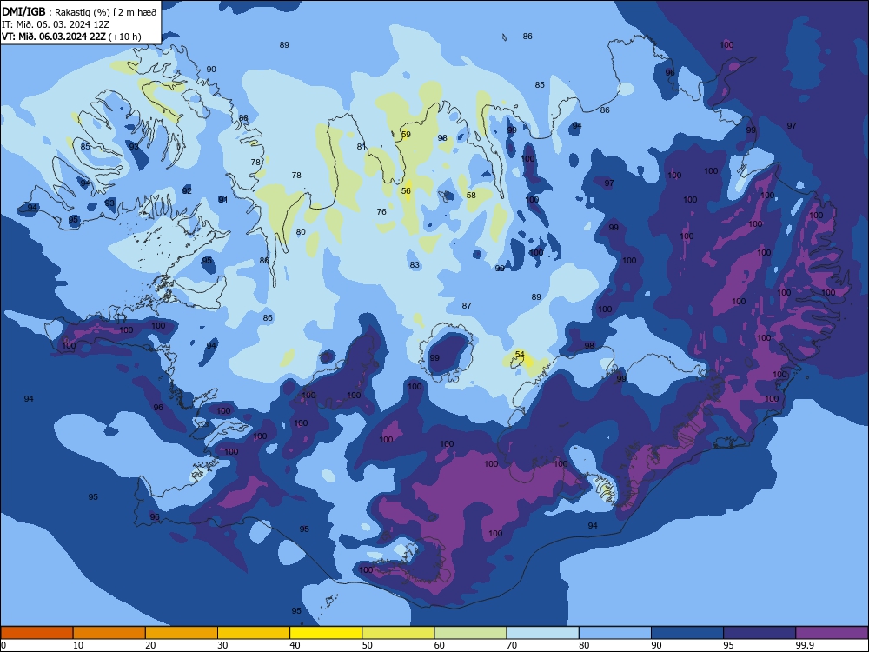This screenshot has width=869, height=652.
Task: Click the legend tick label '40'
Action: click(x=295, y=645)
